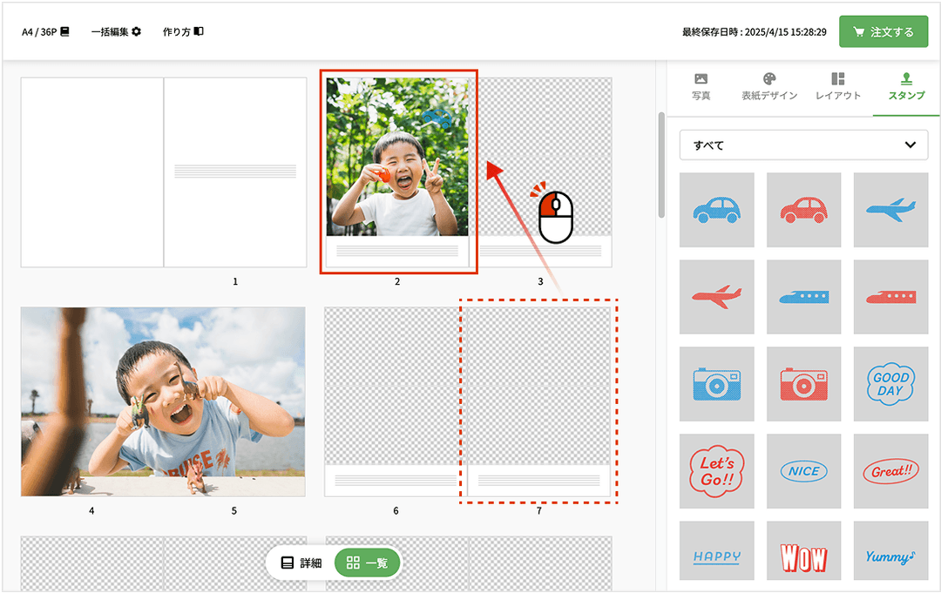Pick the red airplane stamp

pyautogui.click(x=716, y=297)
